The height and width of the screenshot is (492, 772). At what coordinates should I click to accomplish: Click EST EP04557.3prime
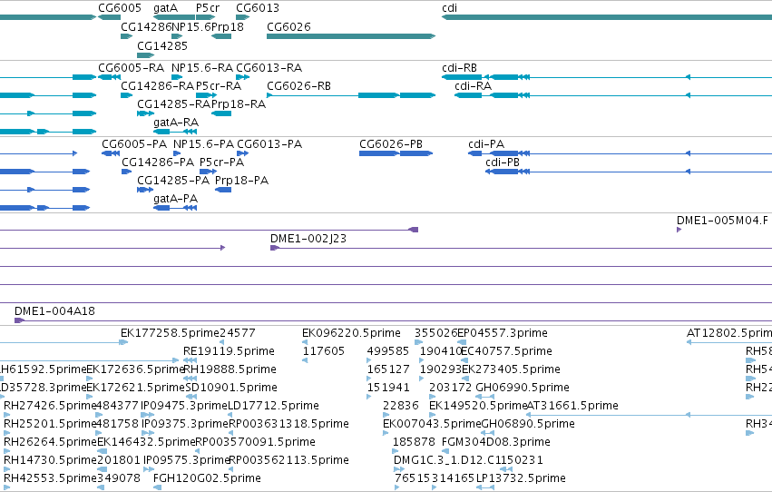[x=503, y=333]
